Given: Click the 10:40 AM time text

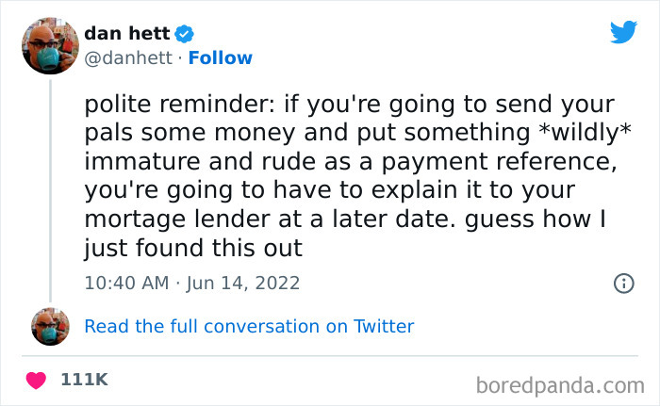Looking at the screenshot, I should click(124, 282).
